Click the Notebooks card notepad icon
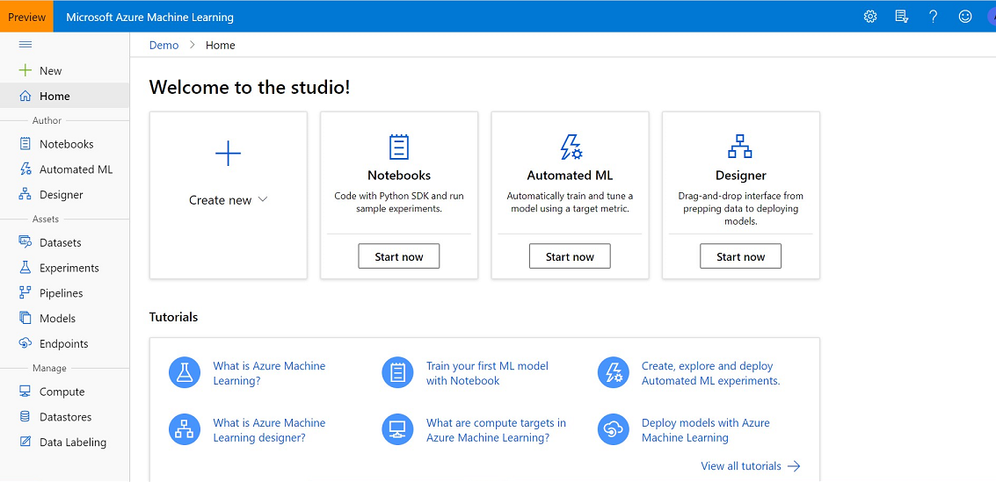Viewport: 996px width, 482px height. coord(399,147)
